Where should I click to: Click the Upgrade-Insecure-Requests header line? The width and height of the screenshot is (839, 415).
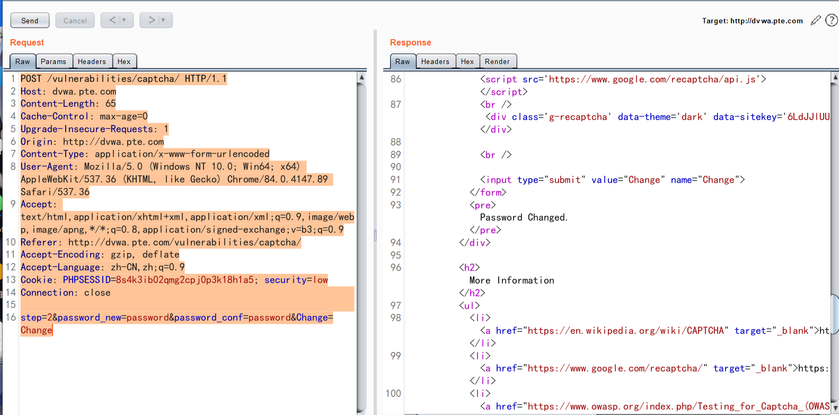(94, 129)
